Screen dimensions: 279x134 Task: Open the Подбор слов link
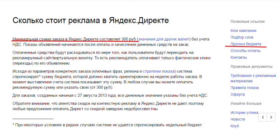(242, 37)
